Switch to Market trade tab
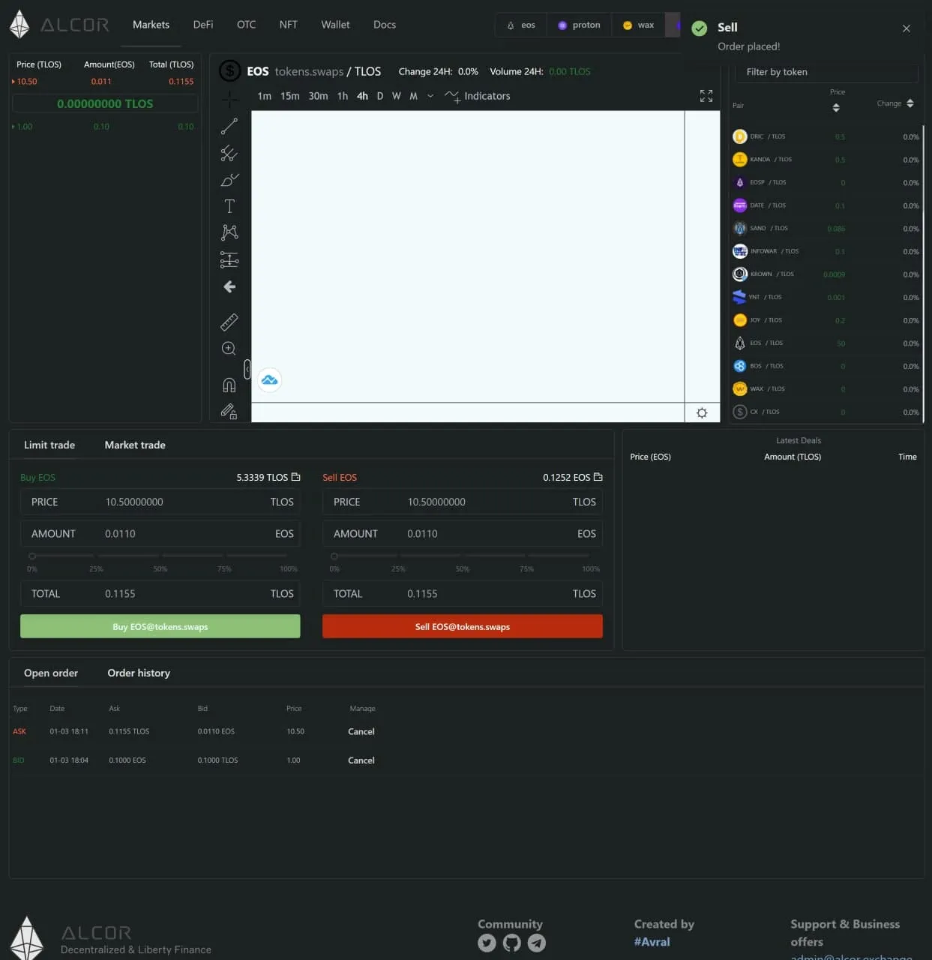The image size is (932, 960). [135, 445]
